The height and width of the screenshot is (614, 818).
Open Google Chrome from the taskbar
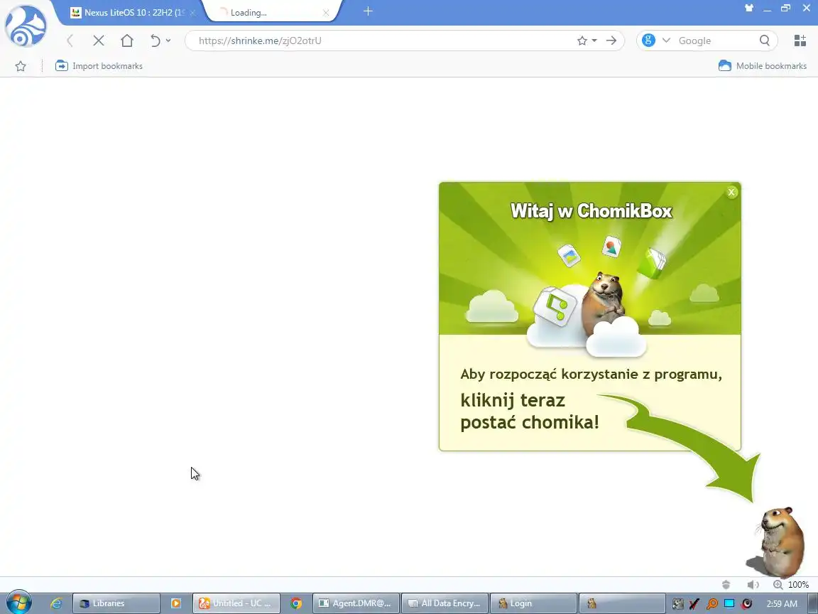296,603
